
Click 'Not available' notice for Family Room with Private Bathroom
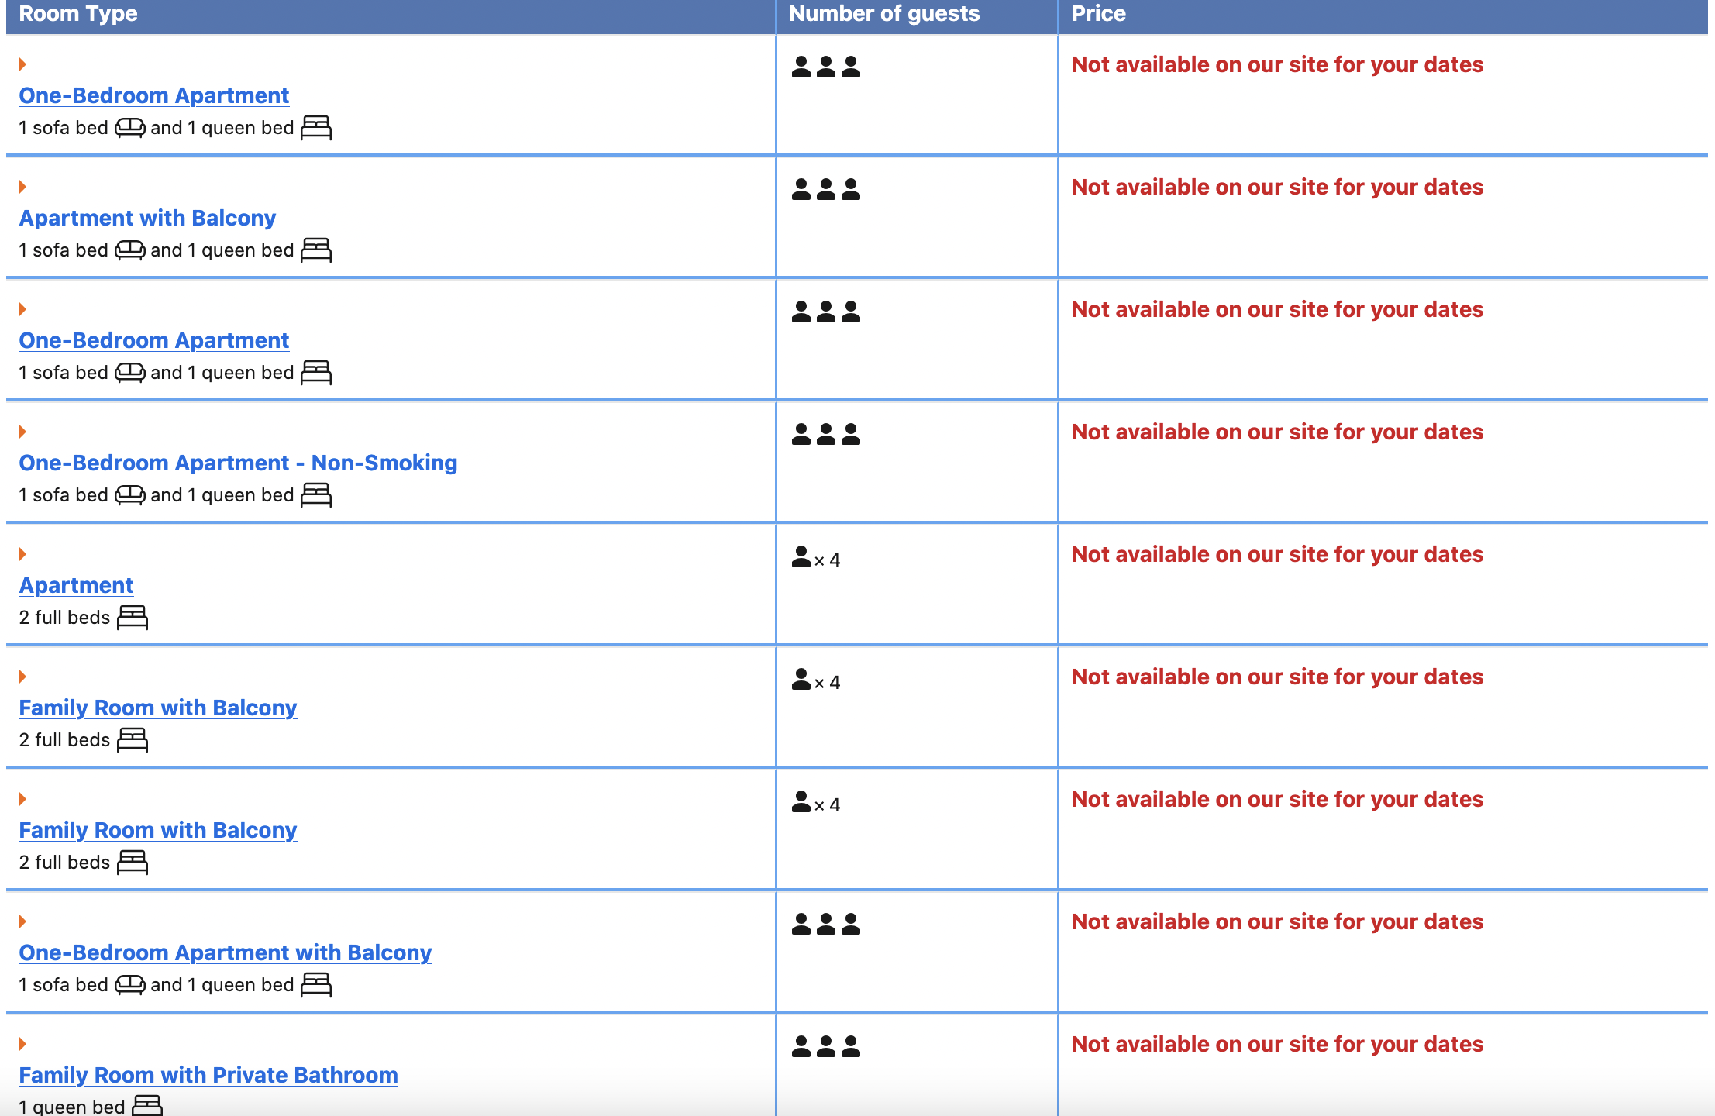(1277, 1045)
